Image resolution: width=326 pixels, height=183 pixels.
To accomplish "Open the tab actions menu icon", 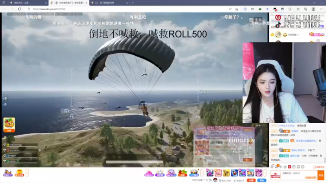I will click(4, 3).
